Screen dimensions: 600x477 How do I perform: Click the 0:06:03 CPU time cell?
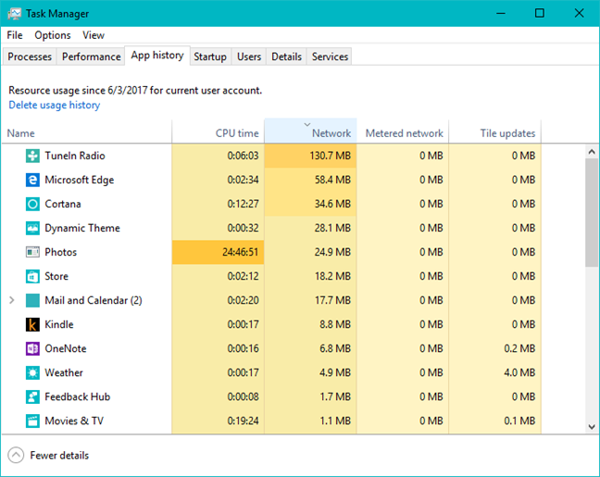click(219, 156)
